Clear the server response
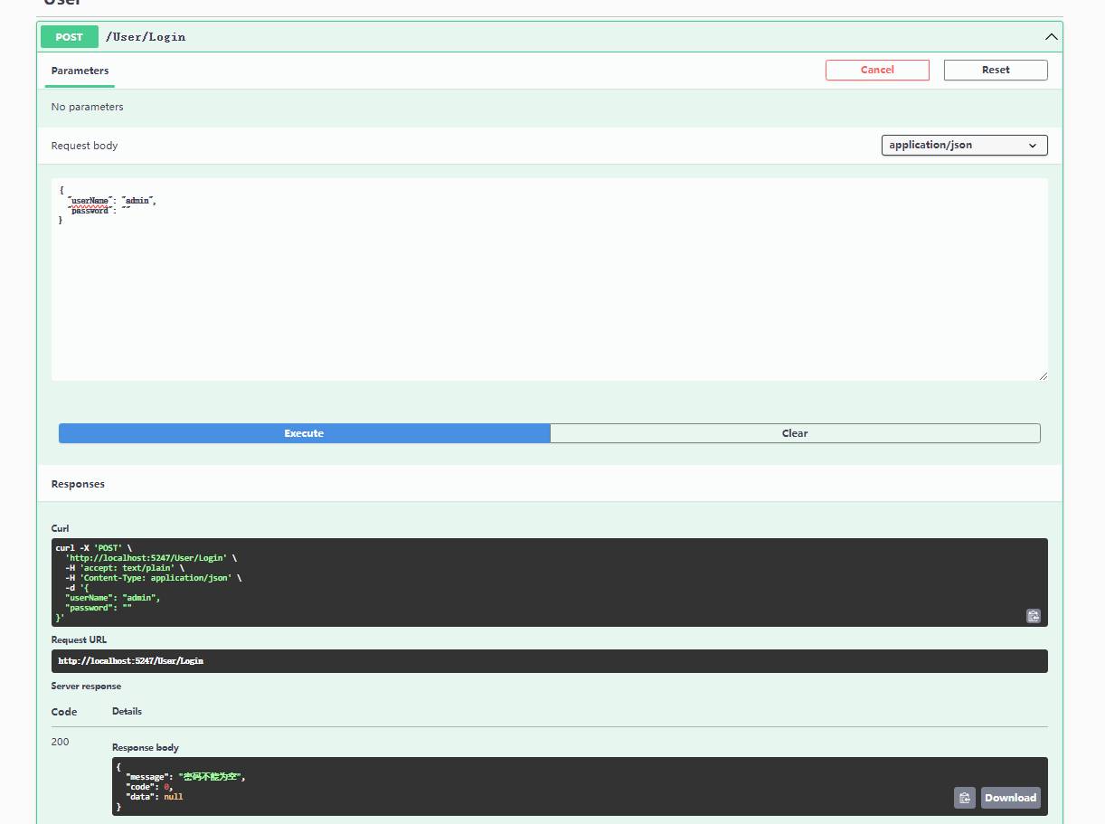 click(795, 433)
